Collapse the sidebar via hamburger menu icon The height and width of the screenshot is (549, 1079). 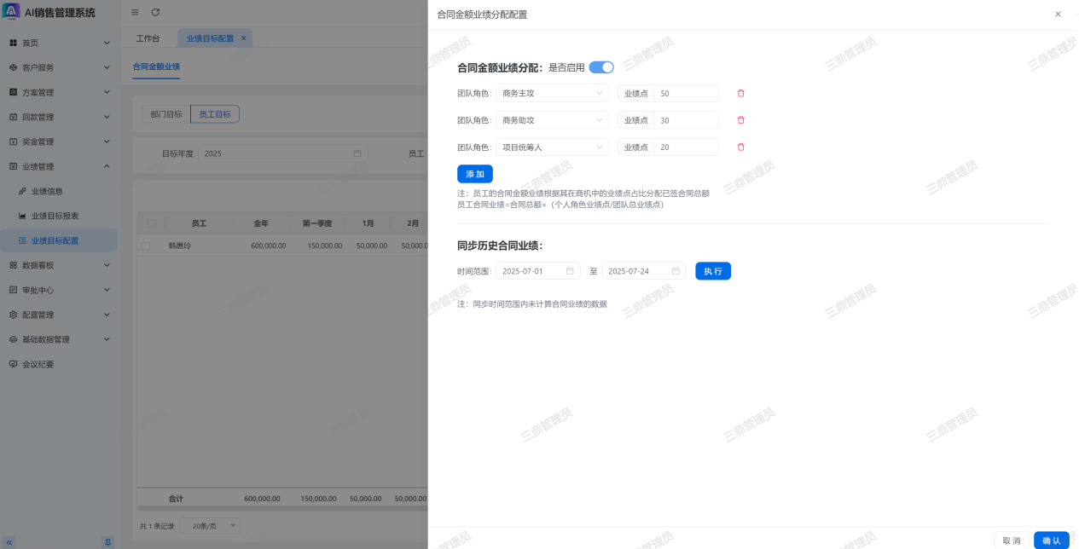(135, 12)
